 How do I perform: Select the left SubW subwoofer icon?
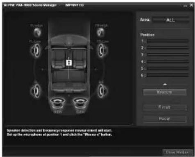pos(57,103)
